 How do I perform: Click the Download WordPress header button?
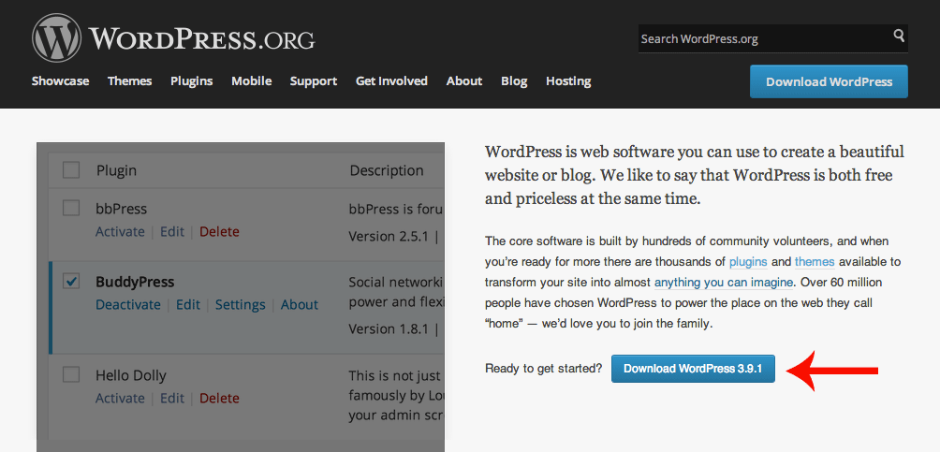(x=829, y=81)
